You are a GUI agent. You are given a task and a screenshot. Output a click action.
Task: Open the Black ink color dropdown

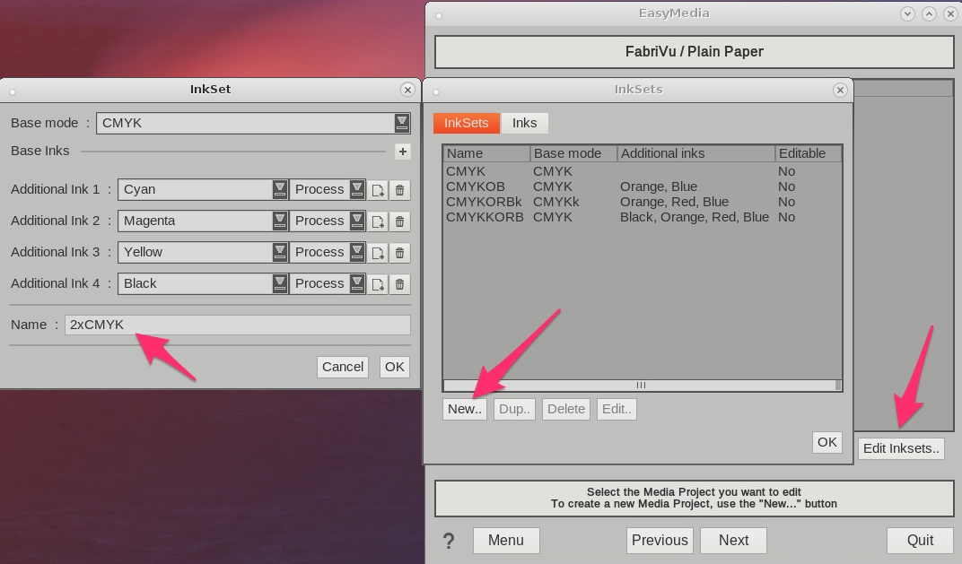tap(280, 283)
